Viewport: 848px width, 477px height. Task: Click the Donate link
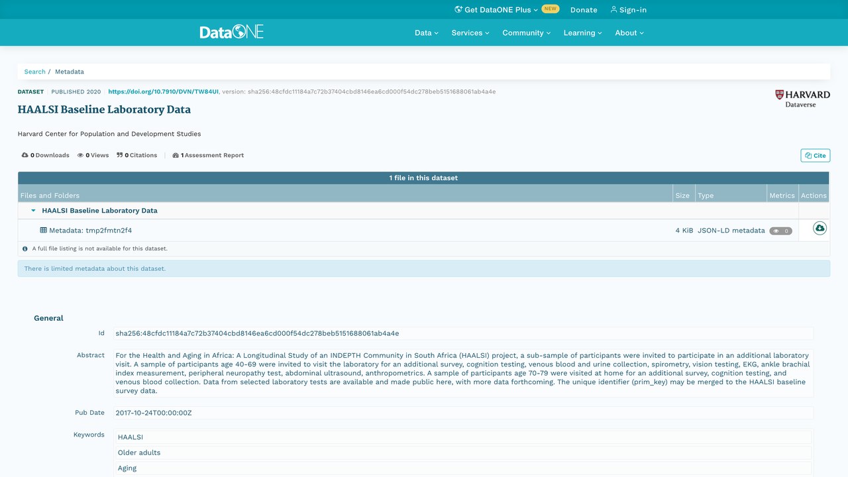click(584, 10)
